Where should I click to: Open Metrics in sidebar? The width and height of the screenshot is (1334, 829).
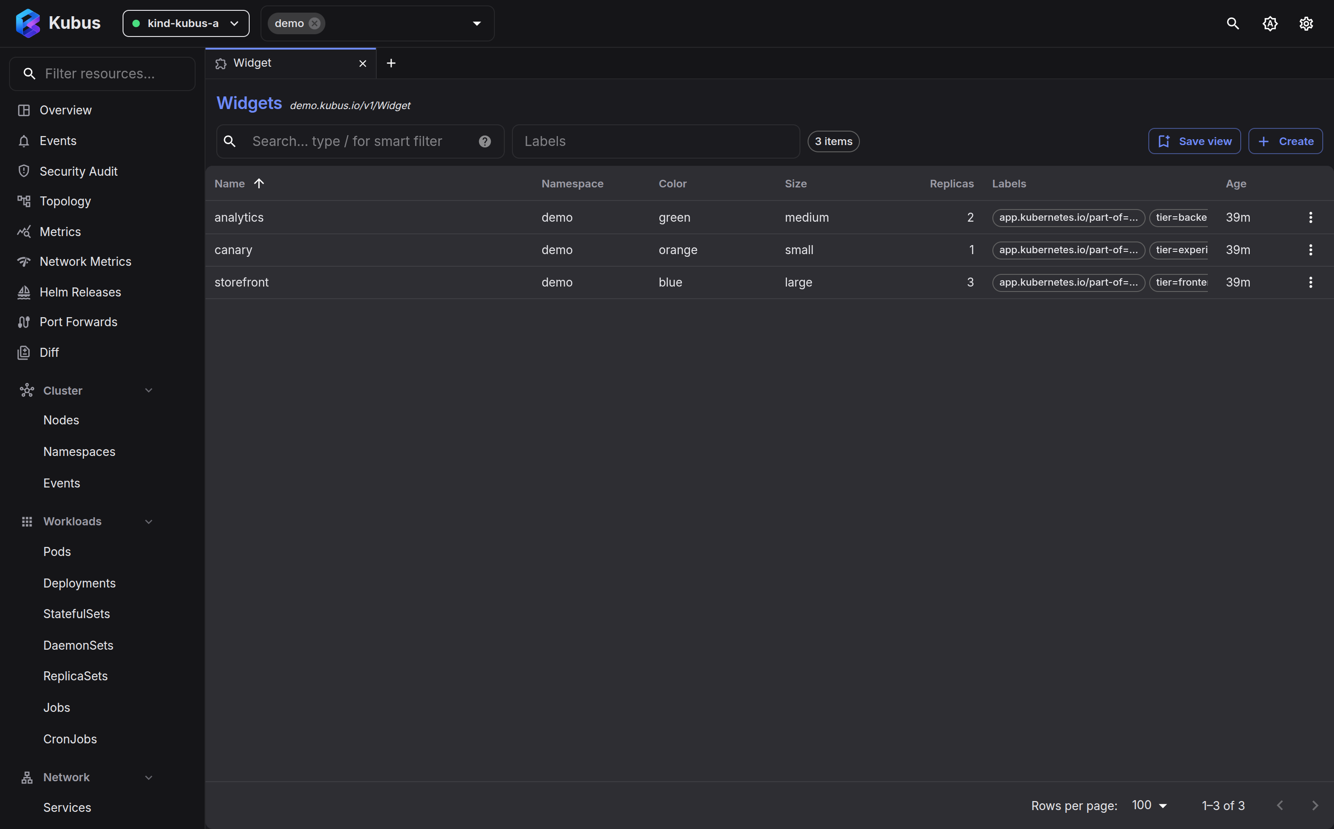point(103,232)
